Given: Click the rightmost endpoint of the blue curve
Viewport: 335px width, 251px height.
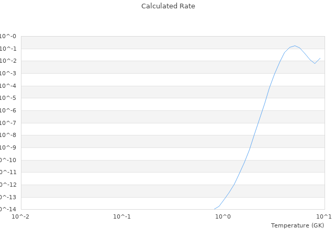Looking at the screenshot, I should click(x=320, y=58).
